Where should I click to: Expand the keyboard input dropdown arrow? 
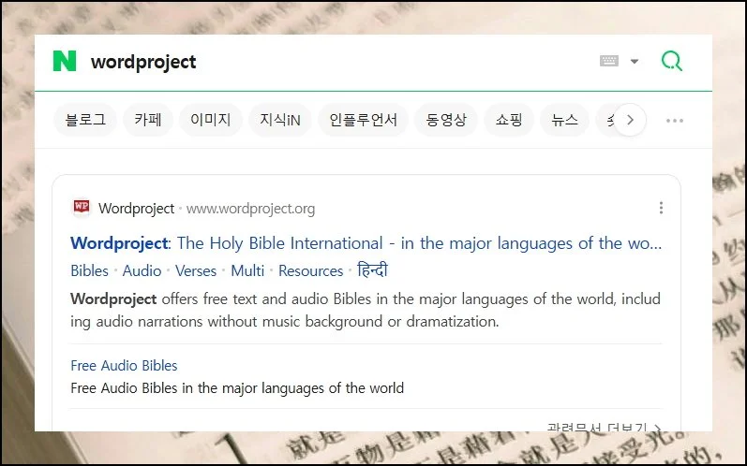(x=635, y=62)
